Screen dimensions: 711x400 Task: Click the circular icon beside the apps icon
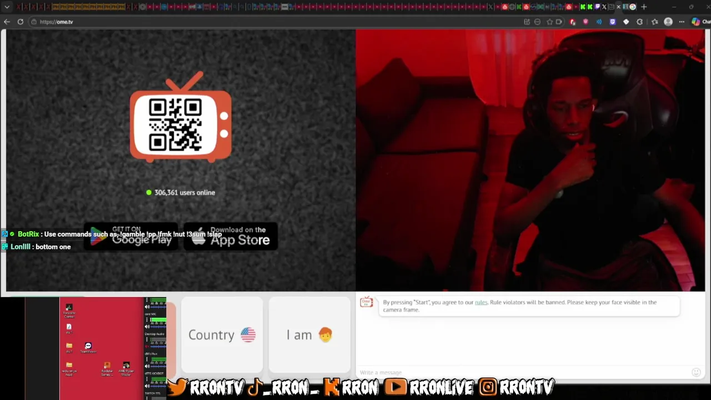537,22
